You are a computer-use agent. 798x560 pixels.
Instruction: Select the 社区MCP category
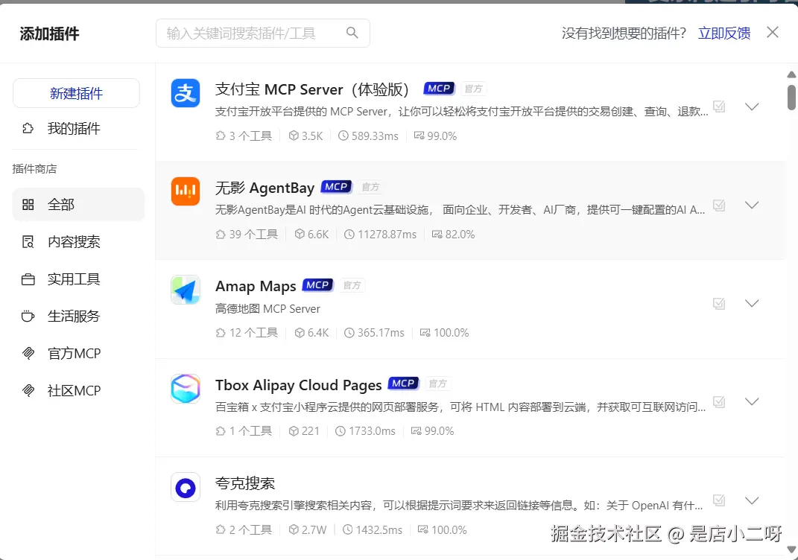(78, 391)
